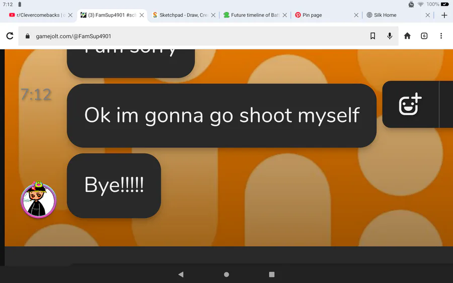
Task: Tap the Android back navigation triangle
Action: tap(181, 274)
